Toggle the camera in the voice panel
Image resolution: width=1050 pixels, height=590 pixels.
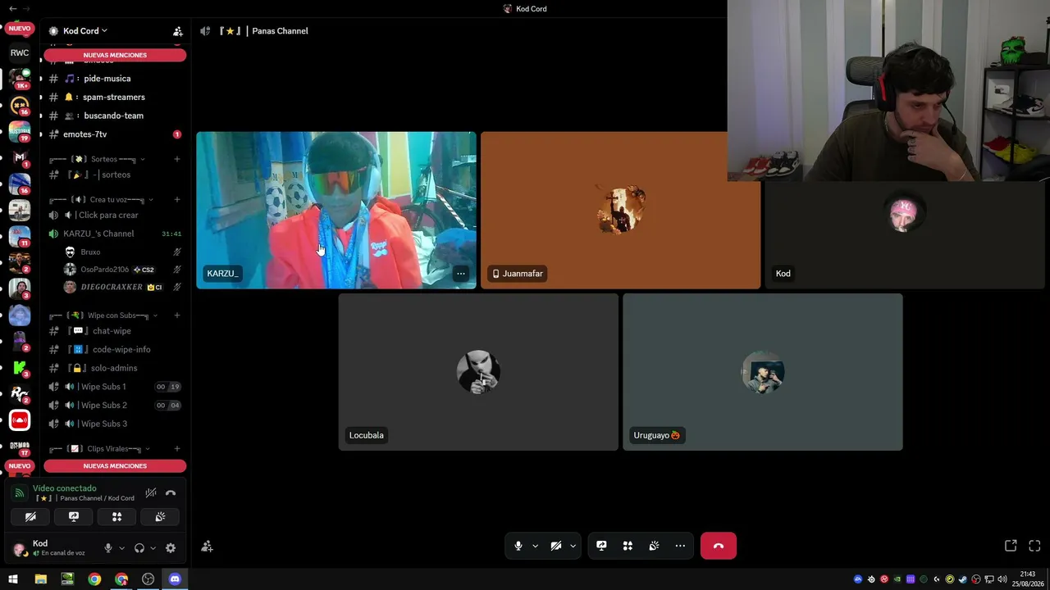click(30, 517)
